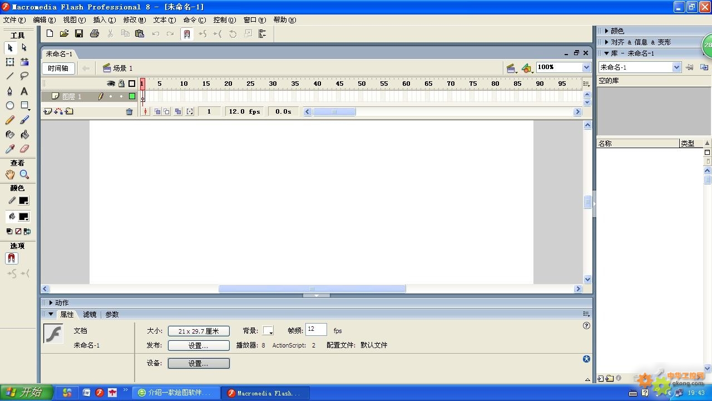Viewport: 712px width, 401px height.
Task: Select the Brush tool
Action: pos(24,120)
